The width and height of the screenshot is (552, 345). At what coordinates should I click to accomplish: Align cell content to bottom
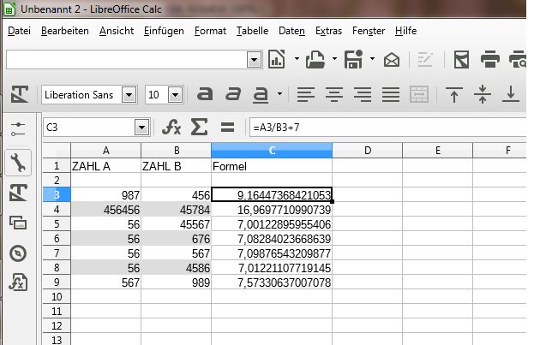tap(511, 94)
